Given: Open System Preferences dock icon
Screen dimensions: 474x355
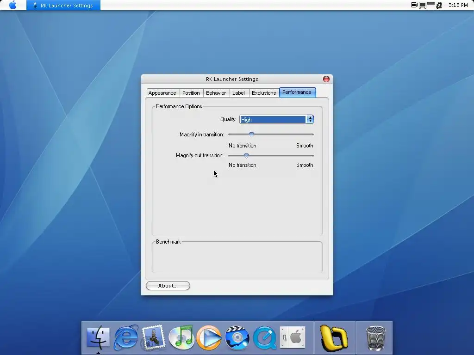Looking at the screenshot, I should [x=293, y=337].
